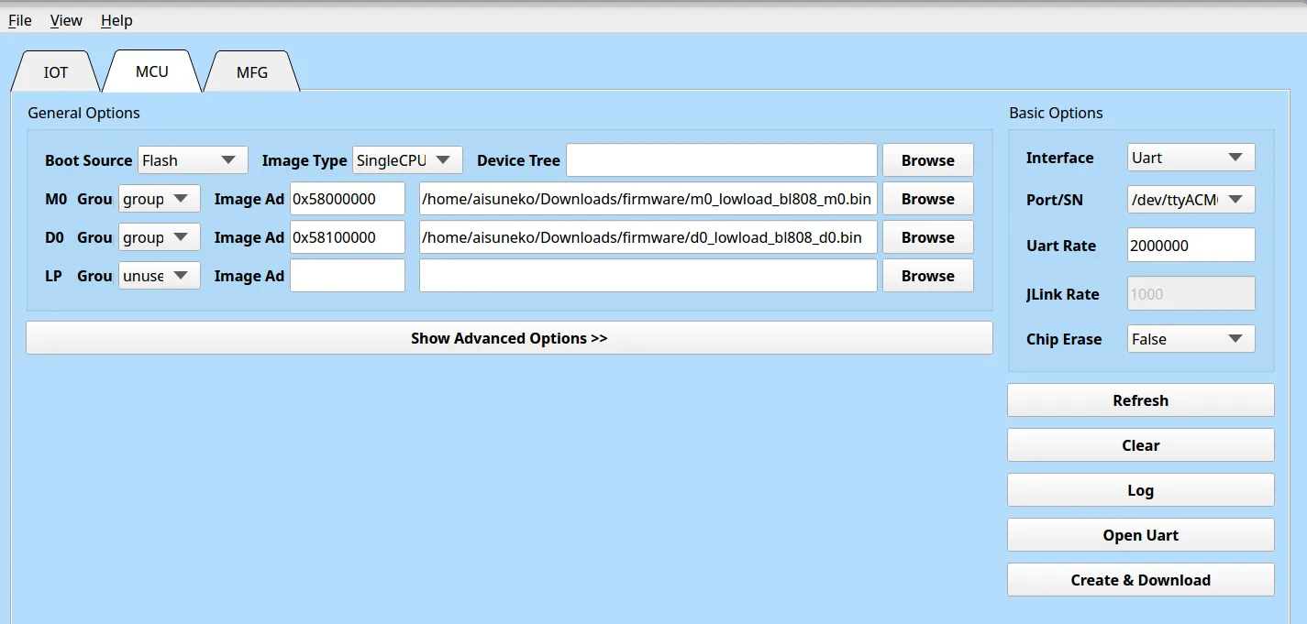Switch to the IOT tab
1307x624 pixels.
[x=55, y=72]
